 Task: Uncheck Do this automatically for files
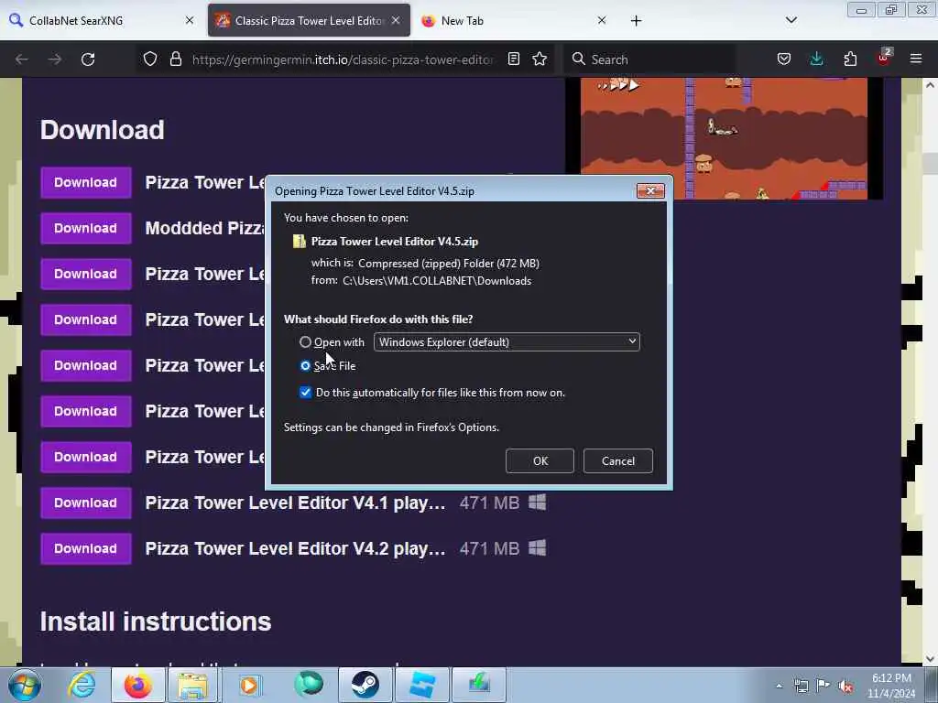point(306,392)
